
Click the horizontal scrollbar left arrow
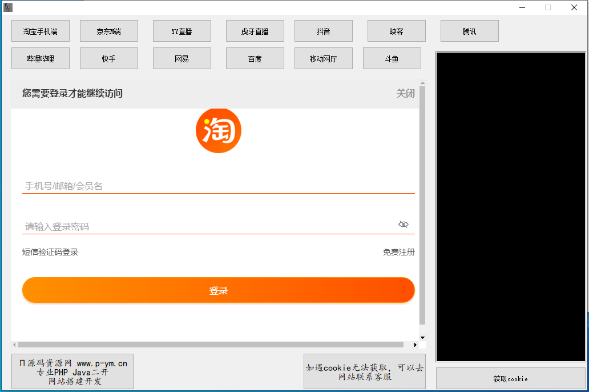coord(14,345)
